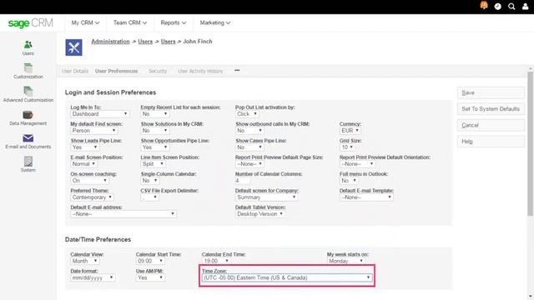This screenshot has width=534, height=300.
Task: Open Report Print Preview Orientation dropdown
Action: [357, 164]
